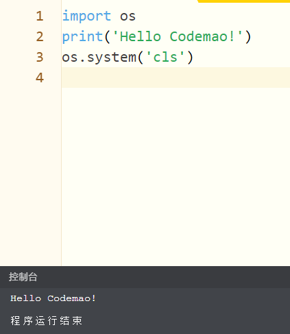Place cursor after print's closing parenthesis
Screen dimensions: 290x334
click(x=252, y=37)
